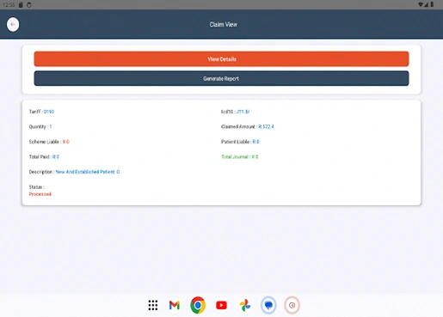This screenshot has width=443, height=317.
Task: Tap the battery status icon
Action: (432, 4)
